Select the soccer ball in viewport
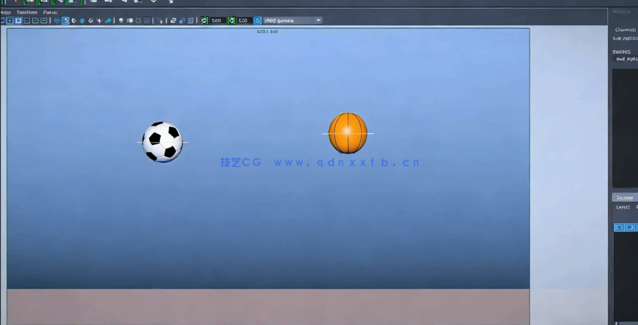This screenshot has width=638, height=325. click(x=162, y=142)
